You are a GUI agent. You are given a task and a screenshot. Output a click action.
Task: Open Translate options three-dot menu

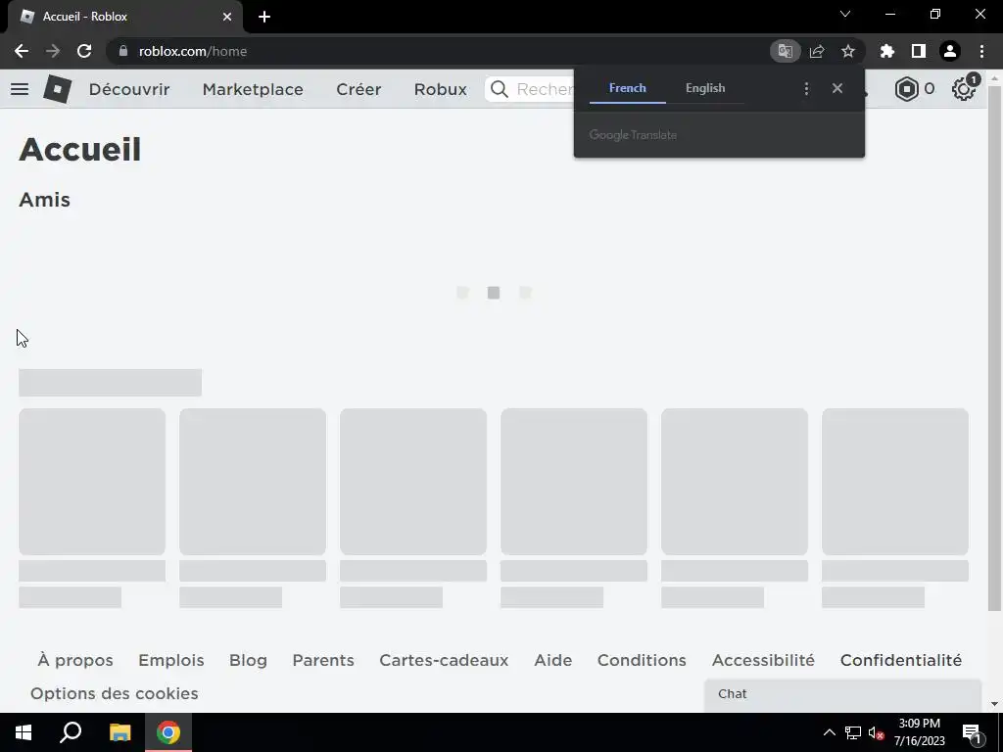[806, 89]
